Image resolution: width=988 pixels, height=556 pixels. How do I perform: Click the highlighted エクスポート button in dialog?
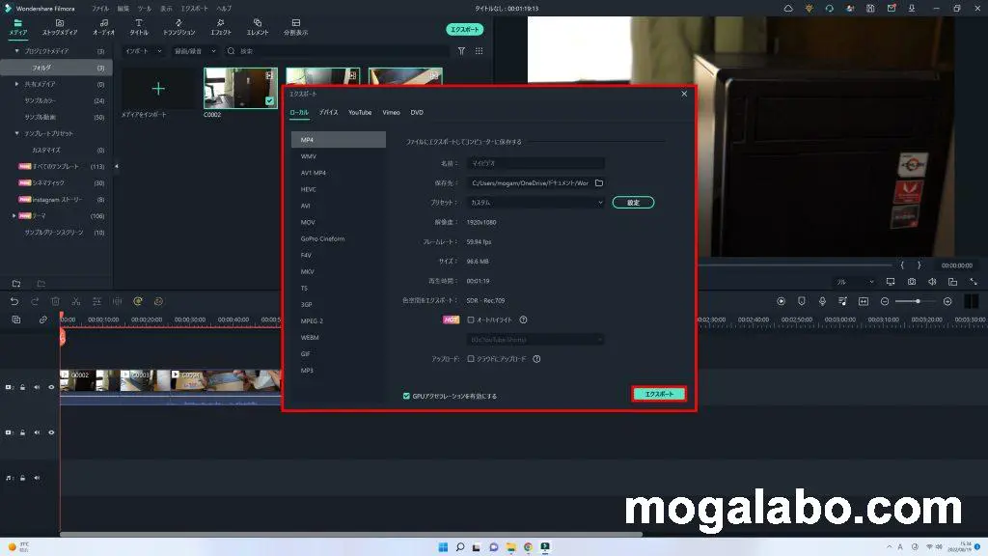pos(659,394)
